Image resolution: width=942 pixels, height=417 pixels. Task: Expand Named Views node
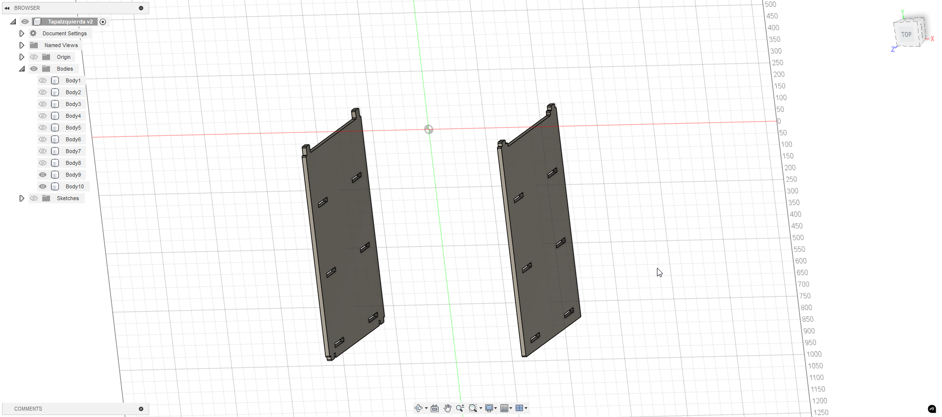pyautogui.click(x=22, y=45)
